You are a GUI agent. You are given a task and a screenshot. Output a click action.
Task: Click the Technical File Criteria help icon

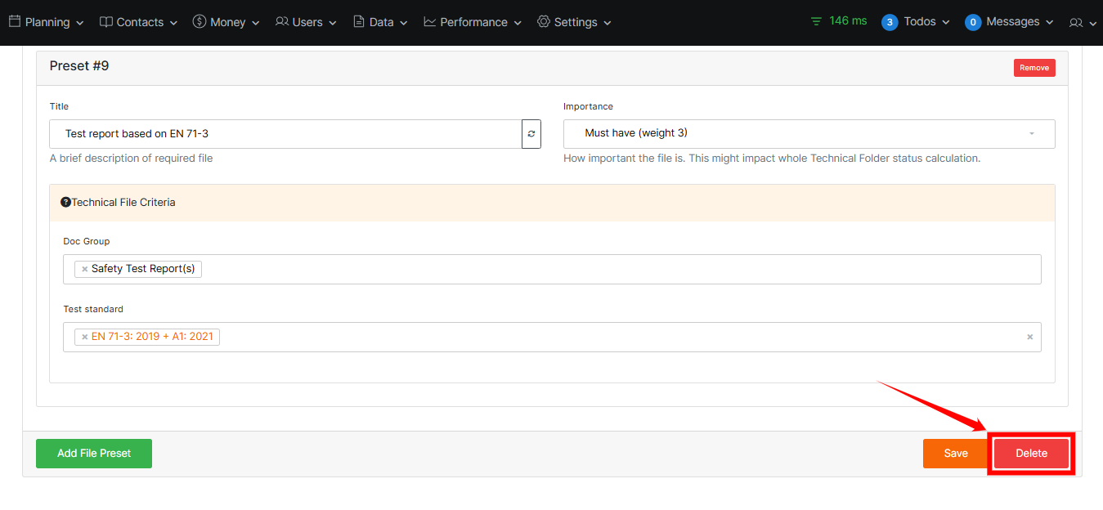pyautogui.click(x=65, y=202)
